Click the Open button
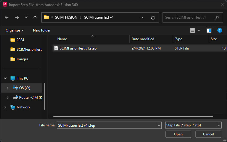The image size is (227, 142). pyautogui.click(x=178, y=134)
